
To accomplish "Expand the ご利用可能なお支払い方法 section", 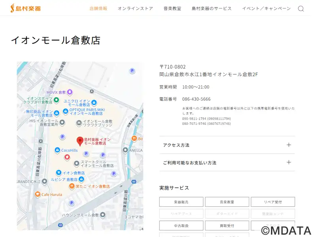I will [227, 162].
